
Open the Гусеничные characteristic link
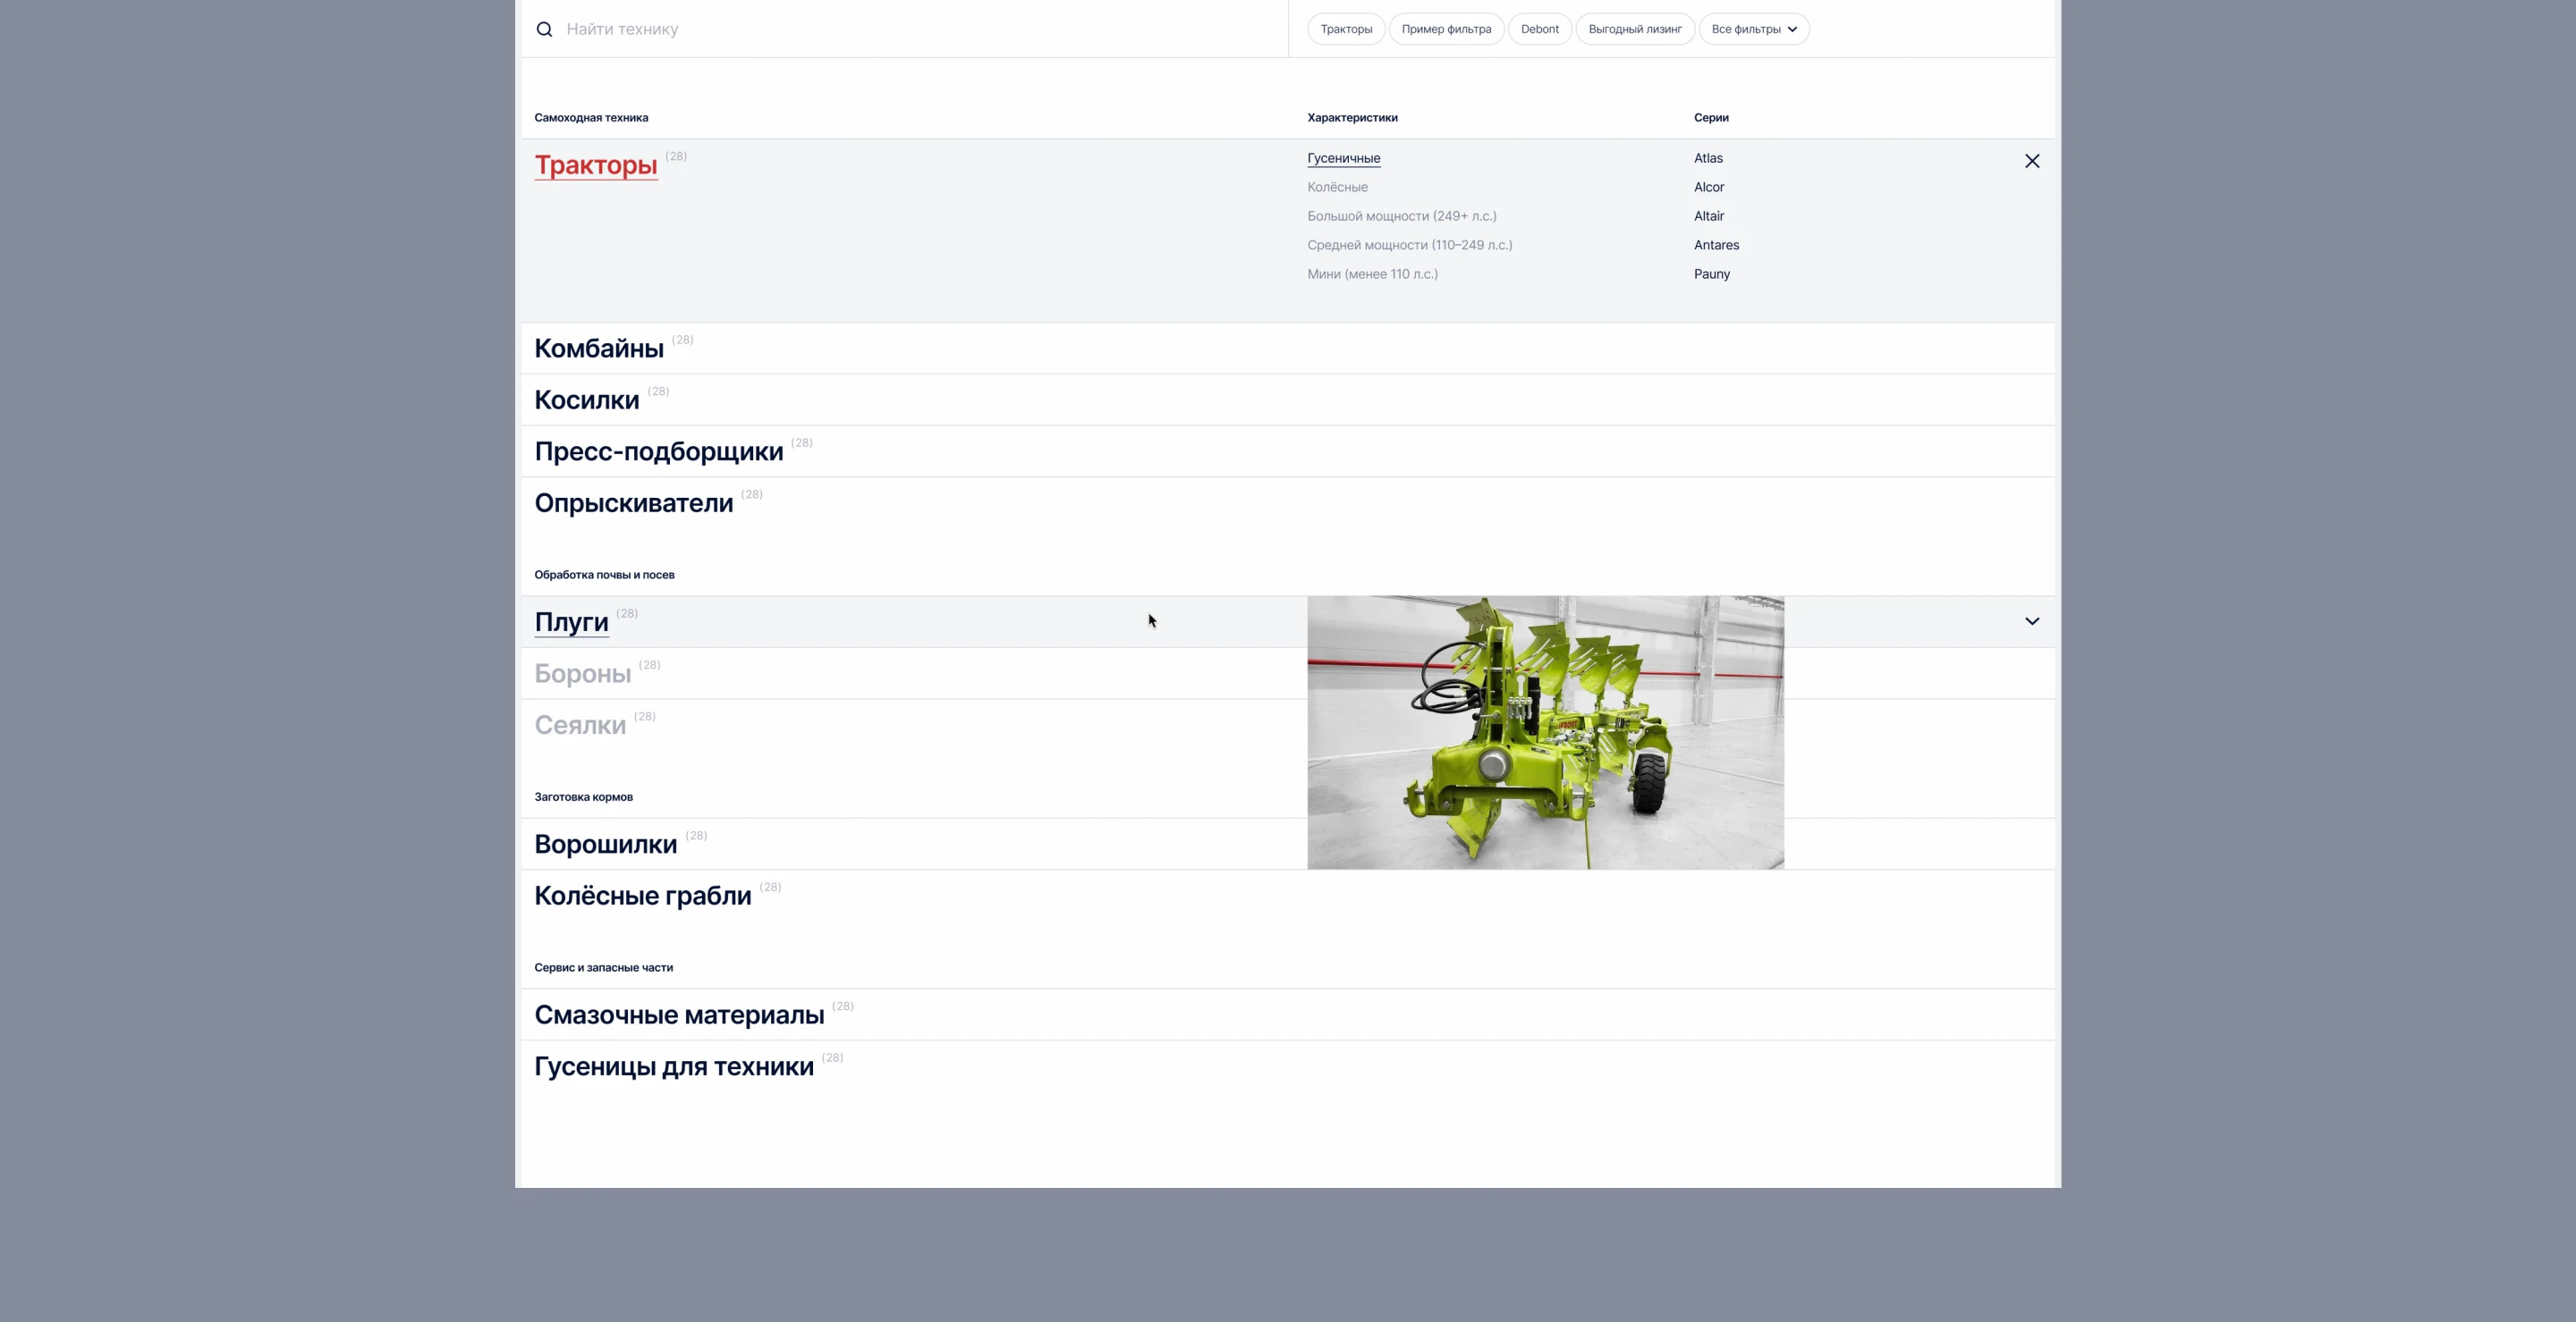coord(1343,158)
